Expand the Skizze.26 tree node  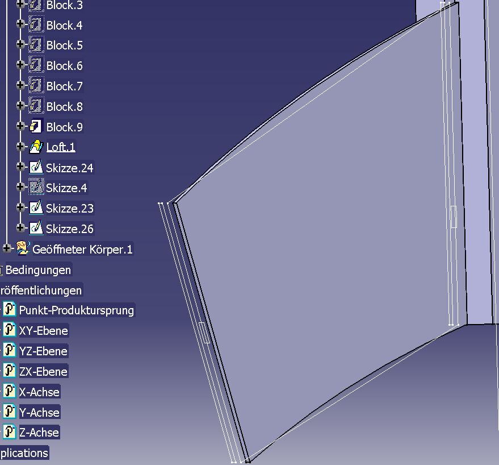click(20, 227)
